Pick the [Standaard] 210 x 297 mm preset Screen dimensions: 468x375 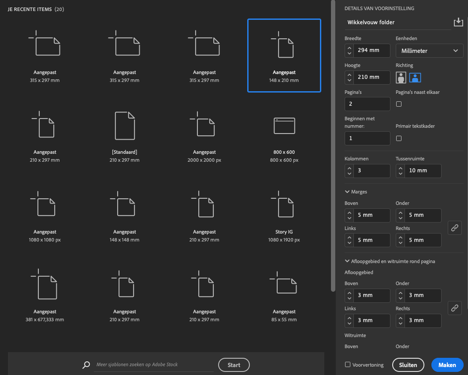pos(124,136)
